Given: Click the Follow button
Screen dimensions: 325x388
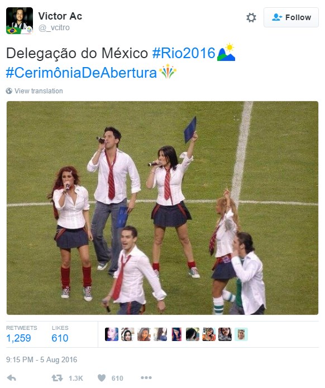Looking at the screenshot, I should pyautogui.click(x=291, y=17).
